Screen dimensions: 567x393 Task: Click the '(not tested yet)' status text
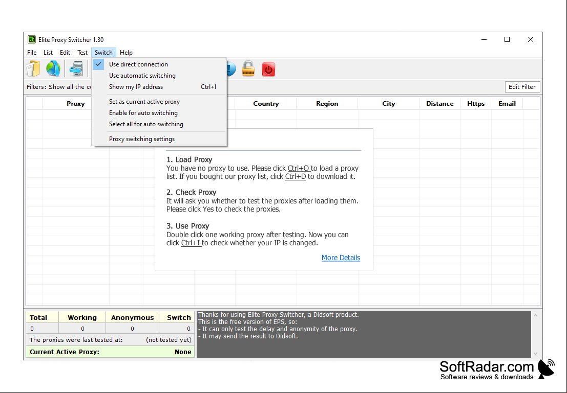coord(169,339)
